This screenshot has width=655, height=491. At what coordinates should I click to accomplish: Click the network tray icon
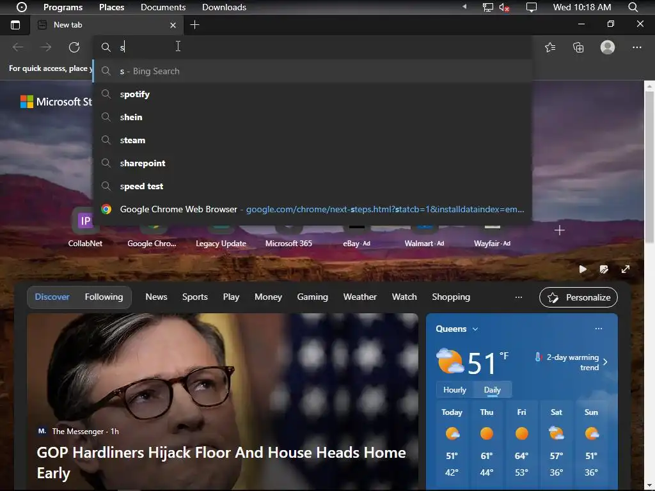click(487, 7)
